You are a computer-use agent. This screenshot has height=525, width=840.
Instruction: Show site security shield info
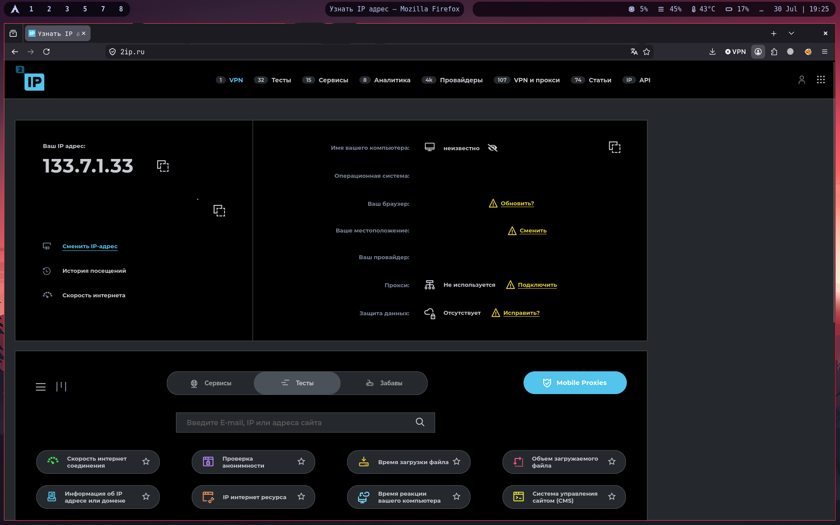tap(112, 52)
